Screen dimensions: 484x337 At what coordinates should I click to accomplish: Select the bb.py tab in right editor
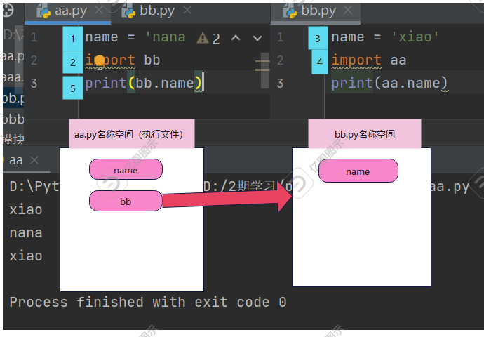pyautogui.click(x=316, y=11)
